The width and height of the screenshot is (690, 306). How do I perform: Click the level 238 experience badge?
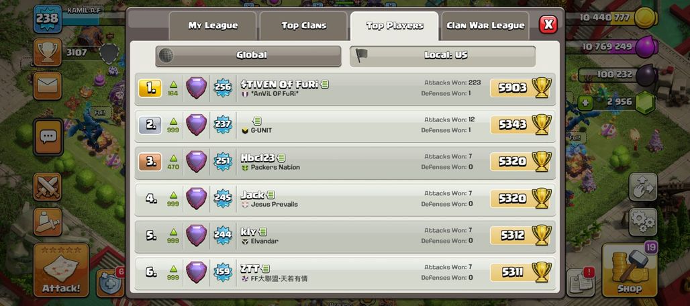pyautogui.click(x=47, y=19)
